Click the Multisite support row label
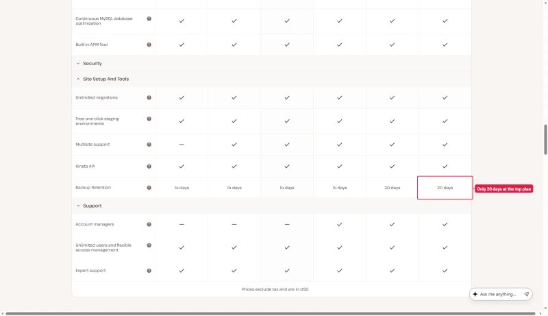The width and height of the screenshot is (548, 316). click(92, 145)
